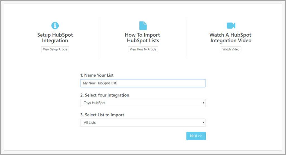Click the 3. Select List to Import label
286x155 pixels.
click(102, 115)
